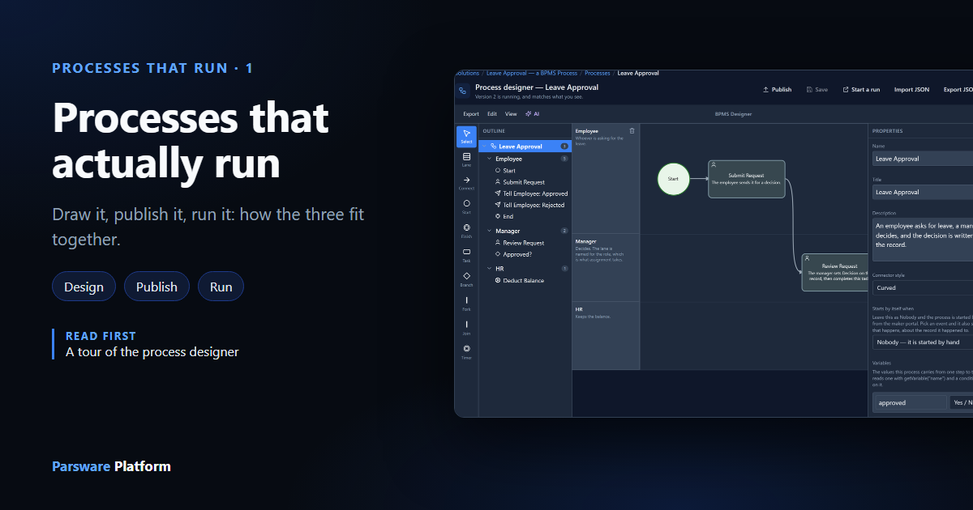Select the Fork tool
The width and height of the screenshot is (973, 510).
466,304
